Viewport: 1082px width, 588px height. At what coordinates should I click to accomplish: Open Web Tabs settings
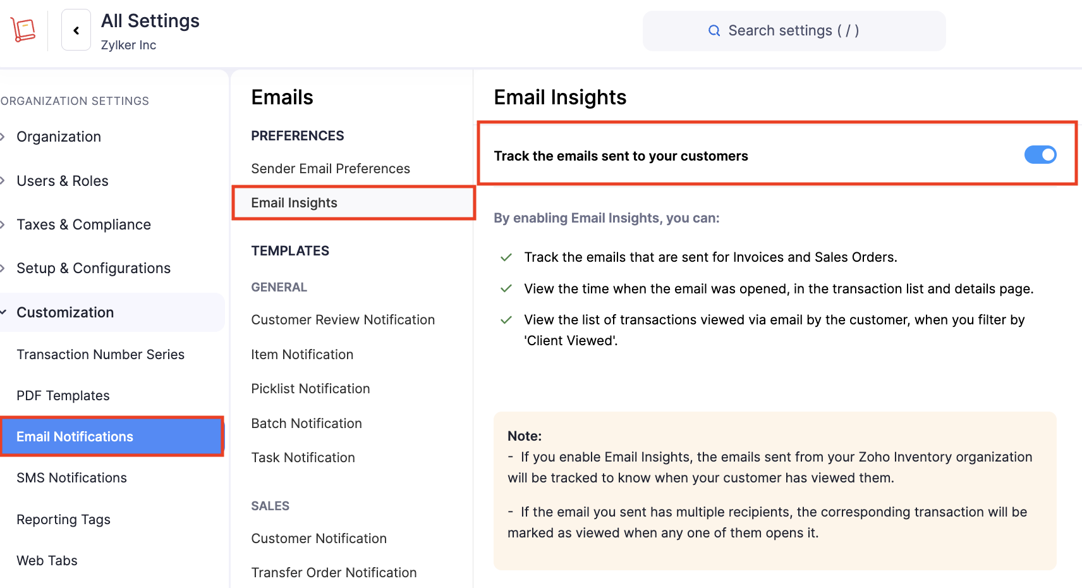tap(47, 560)
